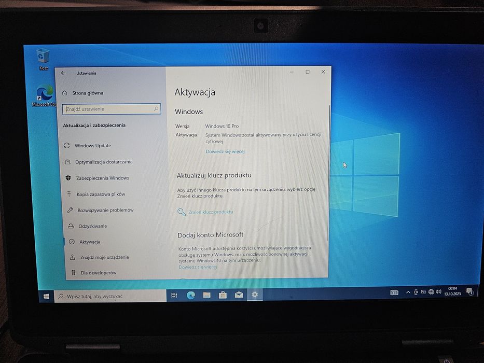Click Dowiedz się więcej under Aktywacja status
This screenshot has height=363, width=484.
tap(225, 151)
